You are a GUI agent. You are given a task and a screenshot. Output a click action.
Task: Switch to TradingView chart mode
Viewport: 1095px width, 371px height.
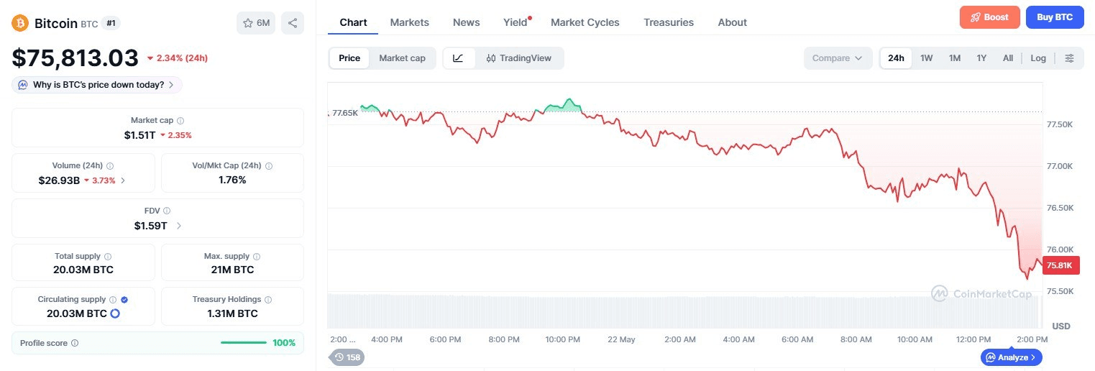coord(518,58)
